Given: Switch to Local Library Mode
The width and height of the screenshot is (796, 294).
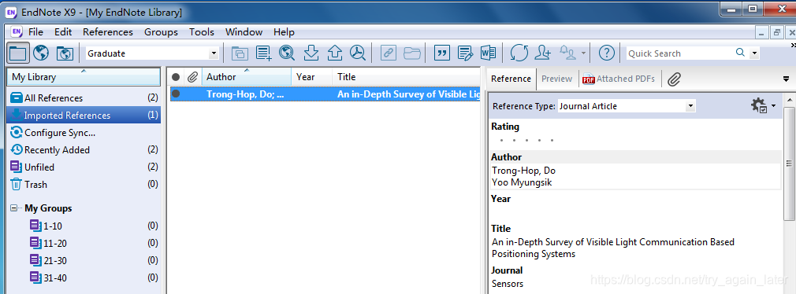Looking at the screenshot, I should [x=17, y=53].
